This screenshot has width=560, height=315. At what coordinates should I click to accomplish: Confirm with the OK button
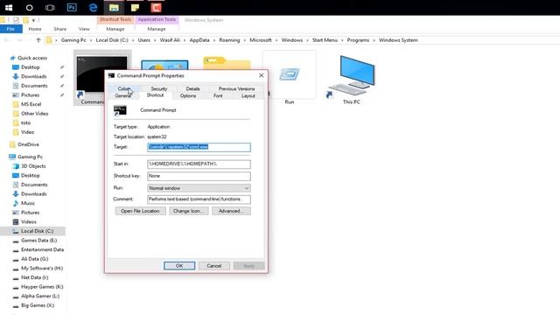(x=179, y=266)
